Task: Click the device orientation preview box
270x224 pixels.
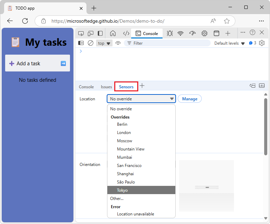Action: 207,186
